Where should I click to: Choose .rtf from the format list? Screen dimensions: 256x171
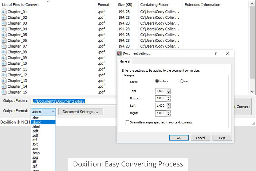coord(43,140)
